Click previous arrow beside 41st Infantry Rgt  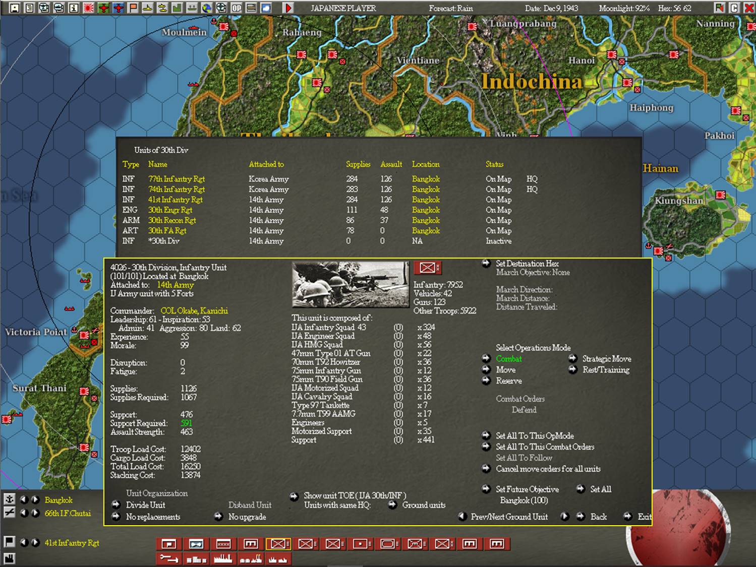tap(24, 542)
